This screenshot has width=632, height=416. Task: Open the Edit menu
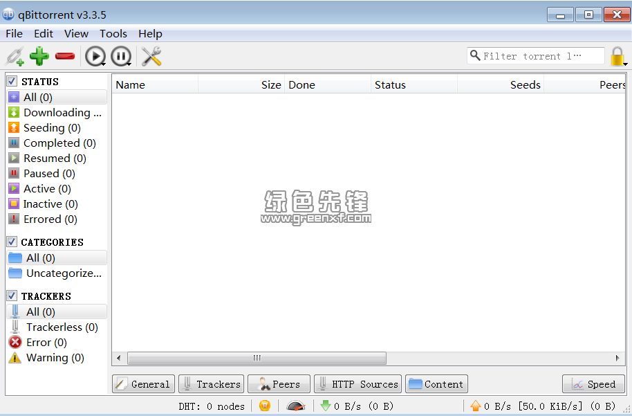pyautogui.click(x=44, y=34)
